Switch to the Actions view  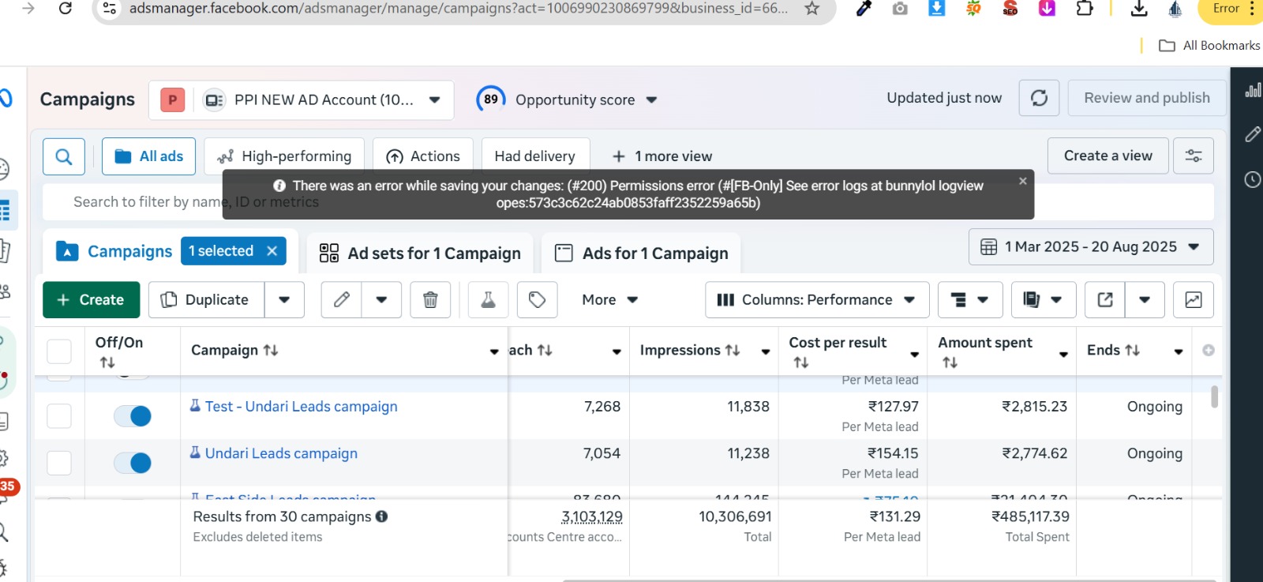coord(423,156)
